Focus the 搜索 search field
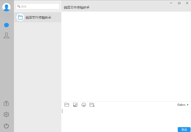The height and width of the screenshot is (132, 191). (38, 6)
